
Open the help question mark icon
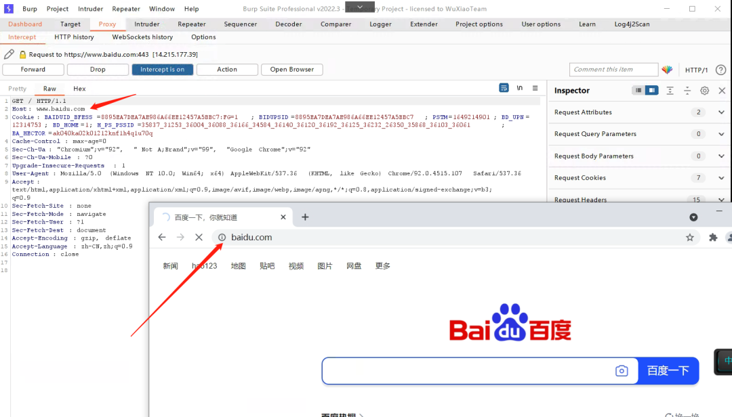720,70
